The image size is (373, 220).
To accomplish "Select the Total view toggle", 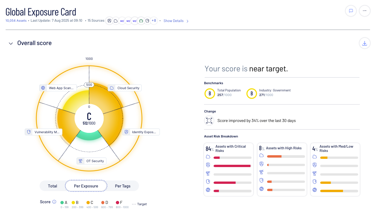I will (x=52, y=186).
